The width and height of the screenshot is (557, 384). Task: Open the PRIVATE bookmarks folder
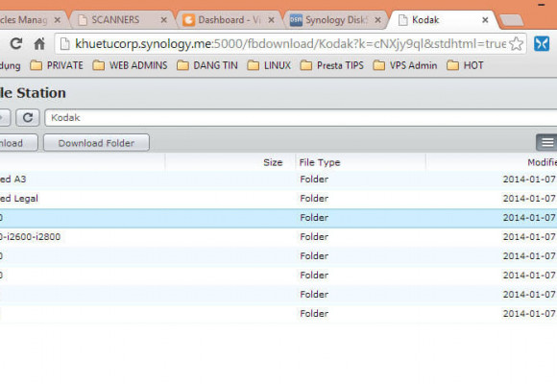tap(57, 65)
